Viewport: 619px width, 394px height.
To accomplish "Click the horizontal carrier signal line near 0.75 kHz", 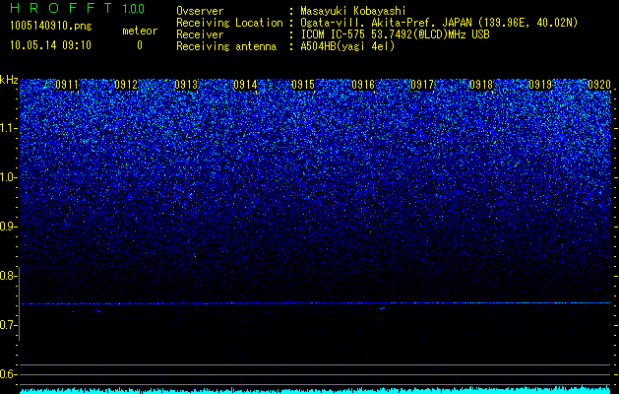I will click(x=316, y=303).
